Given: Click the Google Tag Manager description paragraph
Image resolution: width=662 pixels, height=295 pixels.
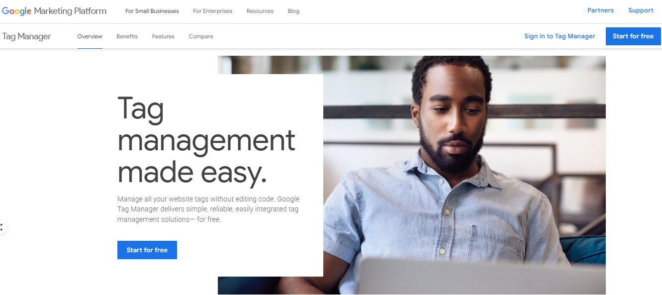Looking at the screenshot, I should click(x=208, y=209).
